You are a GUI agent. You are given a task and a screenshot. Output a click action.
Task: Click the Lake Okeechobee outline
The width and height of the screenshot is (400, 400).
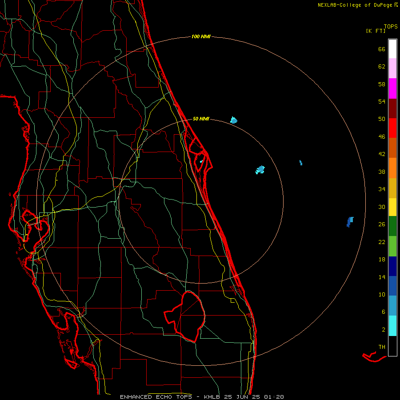point(185,316)
